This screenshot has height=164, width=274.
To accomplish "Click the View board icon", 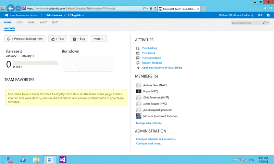I will pos(138,53).
